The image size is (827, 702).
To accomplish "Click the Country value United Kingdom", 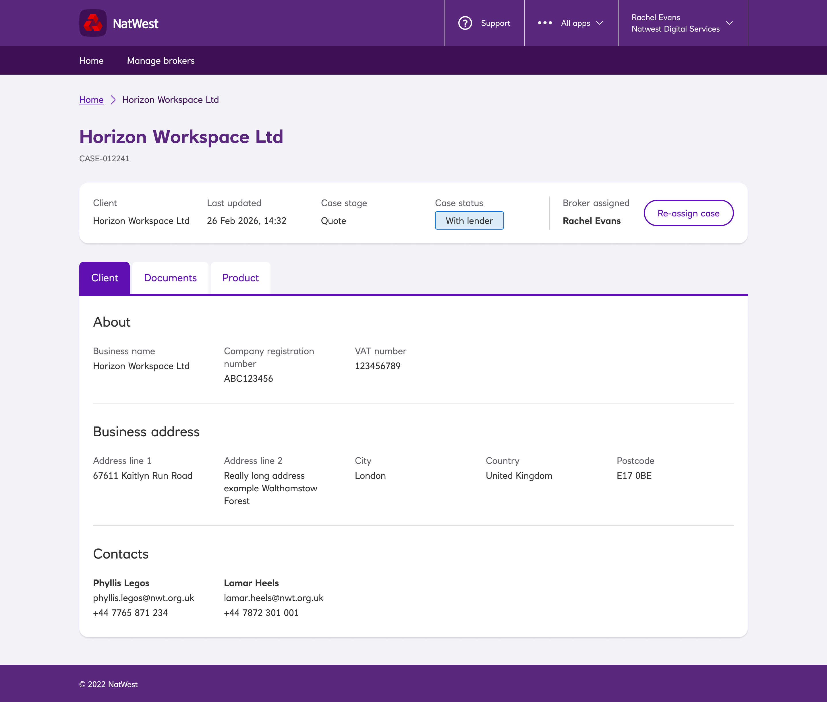I will [519, 476].
